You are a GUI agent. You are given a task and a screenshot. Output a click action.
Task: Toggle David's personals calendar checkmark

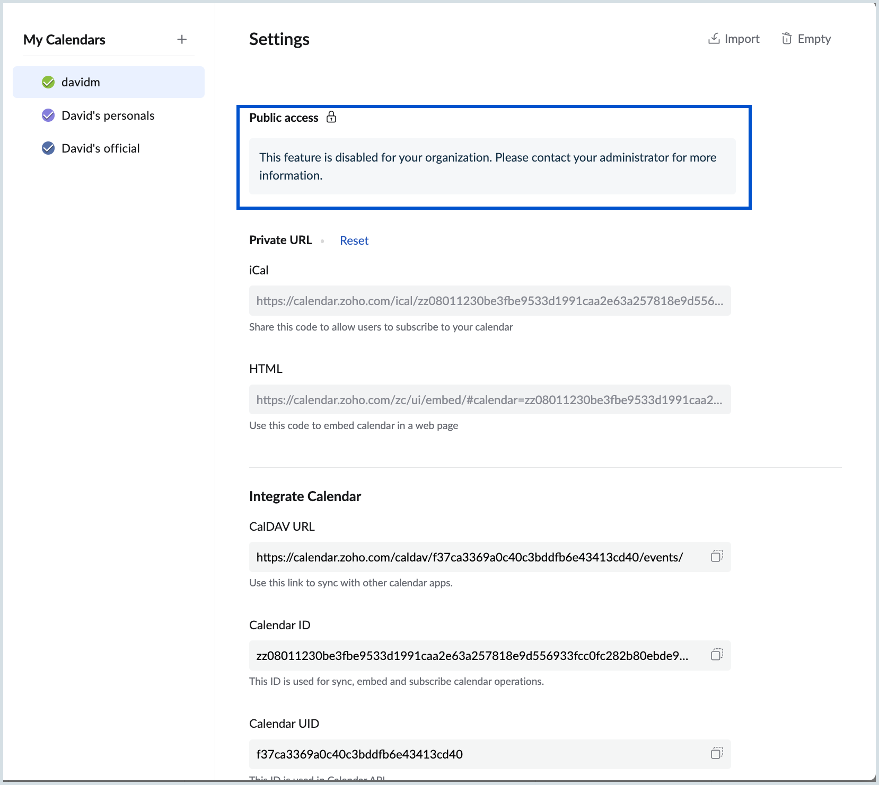click(x=48, y=115)
